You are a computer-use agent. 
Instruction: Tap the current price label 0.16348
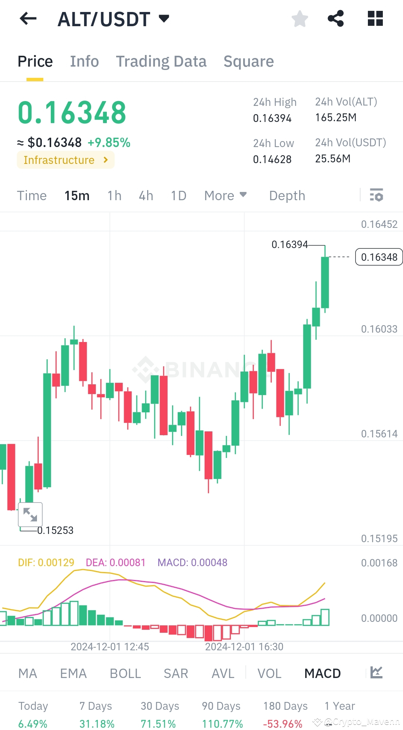point(379,257)
